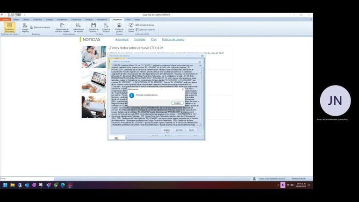This screenshot has width=359, height=202.
Task: Click the first news thumbnail image
Action: 94,57
